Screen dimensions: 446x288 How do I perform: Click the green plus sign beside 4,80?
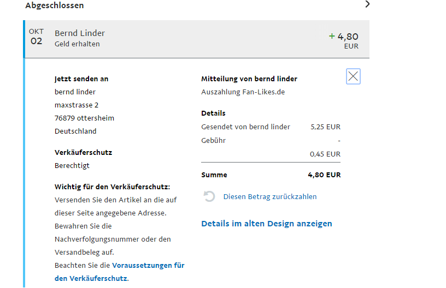click(331, 36)
